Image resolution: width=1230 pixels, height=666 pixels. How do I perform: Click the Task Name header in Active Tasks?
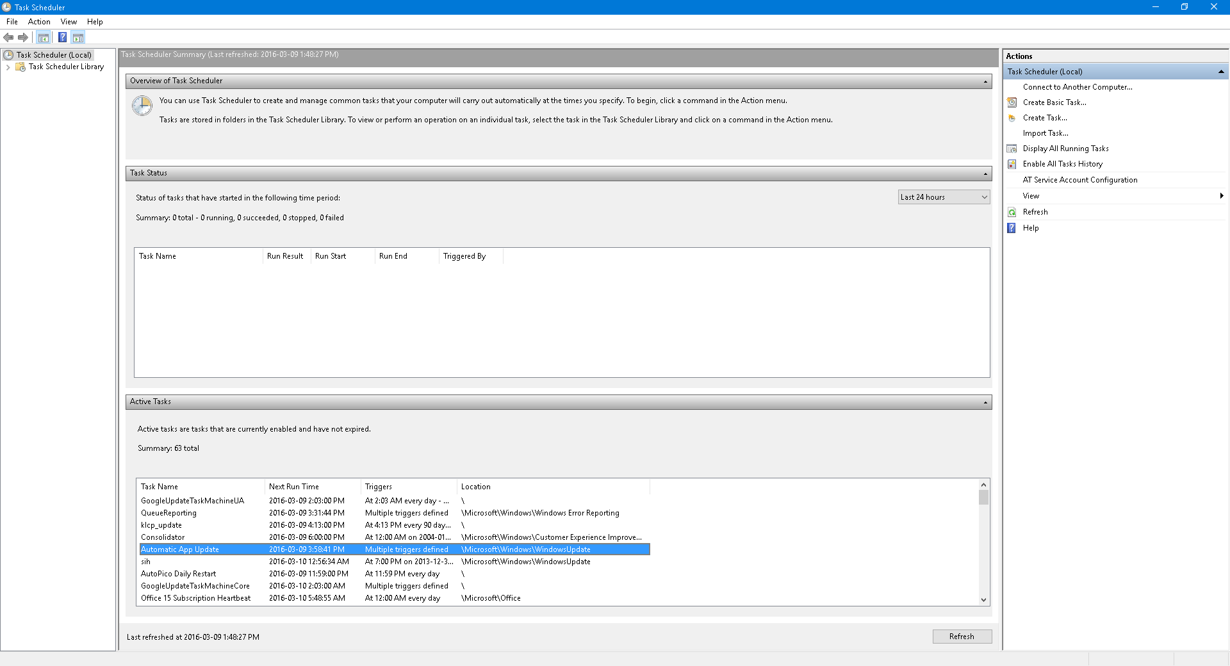201,487
